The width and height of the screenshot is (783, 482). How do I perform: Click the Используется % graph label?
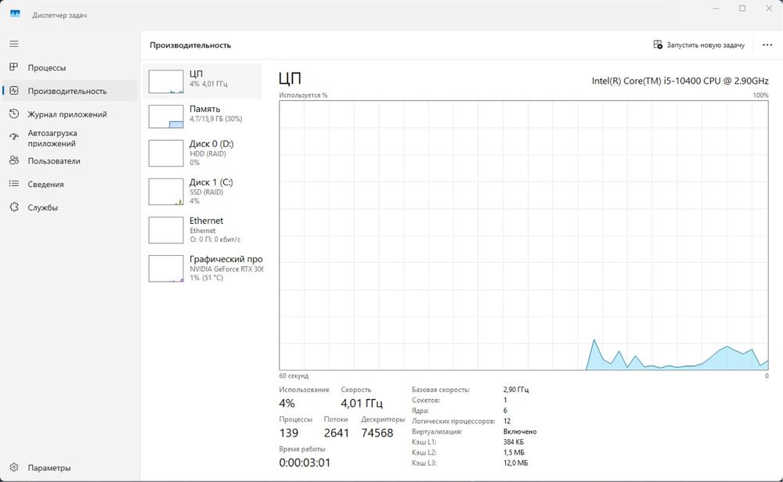point(303,95)
